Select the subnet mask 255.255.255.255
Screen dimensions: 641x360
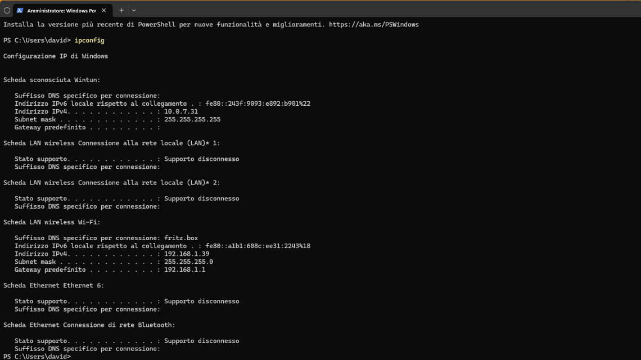point(192,119)
